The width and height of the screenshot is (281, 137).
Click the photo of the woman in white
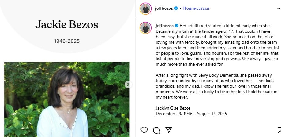pos(67,99)
